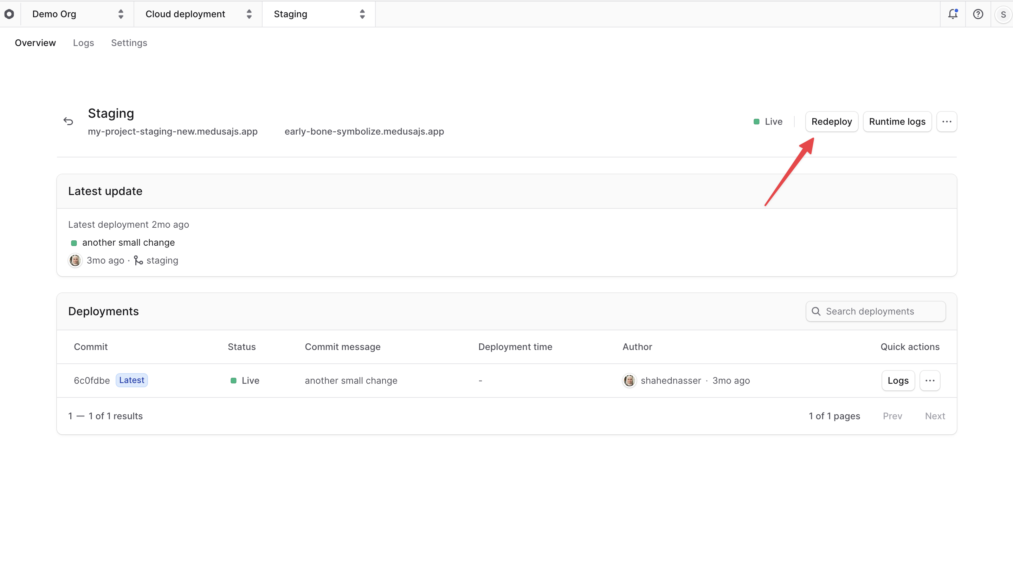This screenshot has width=1013, height=570.
Task: Click the back arrow next to Staging heading
Action: point(68,121)
